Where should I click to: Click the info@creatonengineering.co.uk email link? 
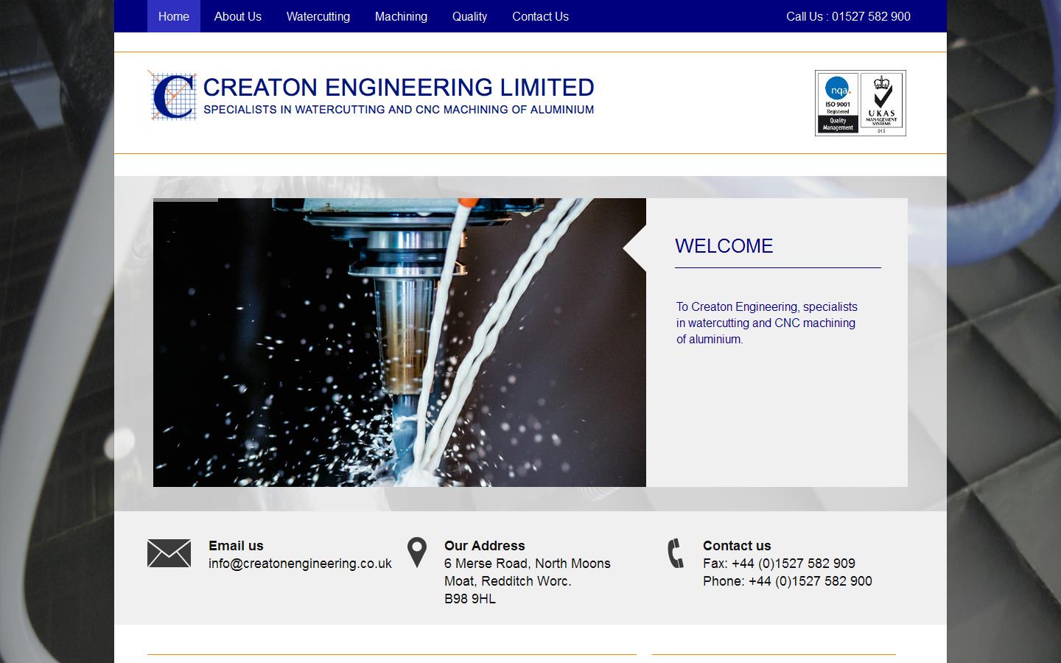click(x=299, y=563)
